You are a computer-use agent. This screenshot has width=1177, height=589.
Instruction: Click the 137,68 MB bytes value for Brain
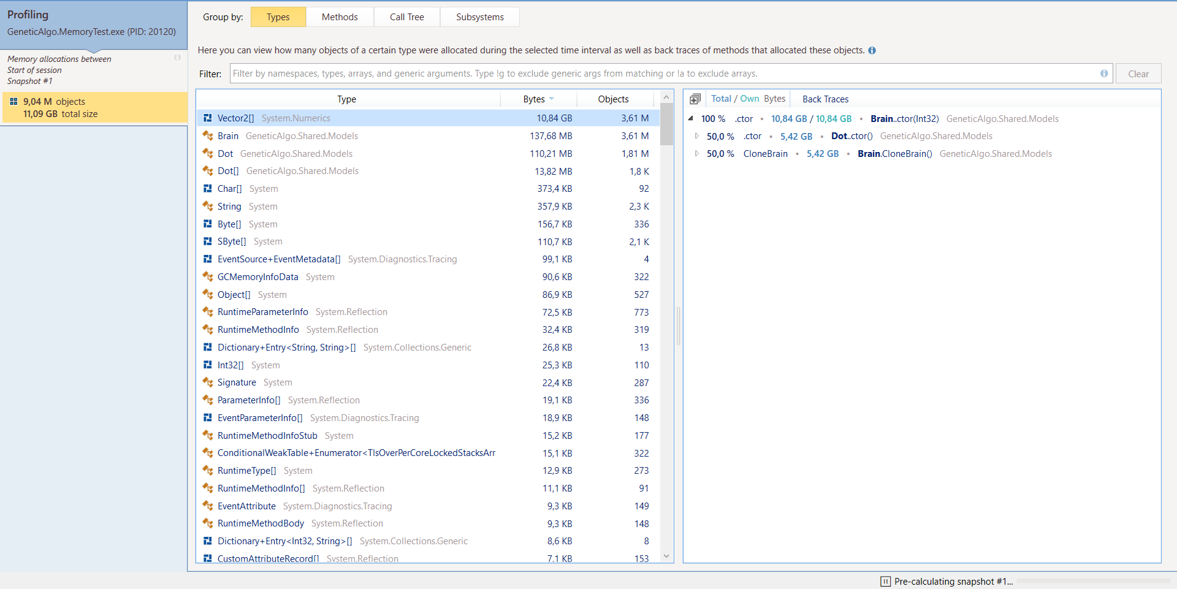pyautogui.click(x=550, y=136)
